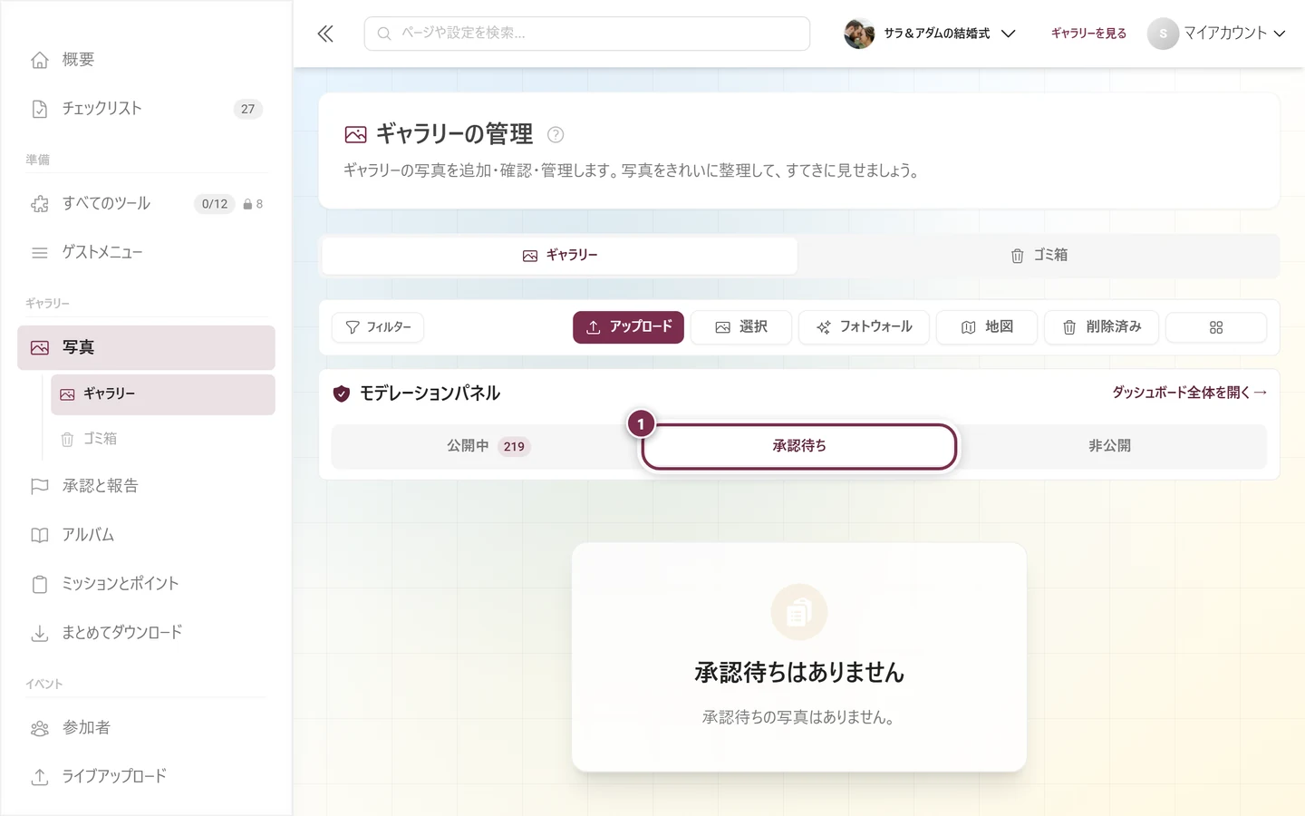Image resolution: width=1305 pixels, height=816 pixels.
Task: Click the アップロード button
Action: 628,327
